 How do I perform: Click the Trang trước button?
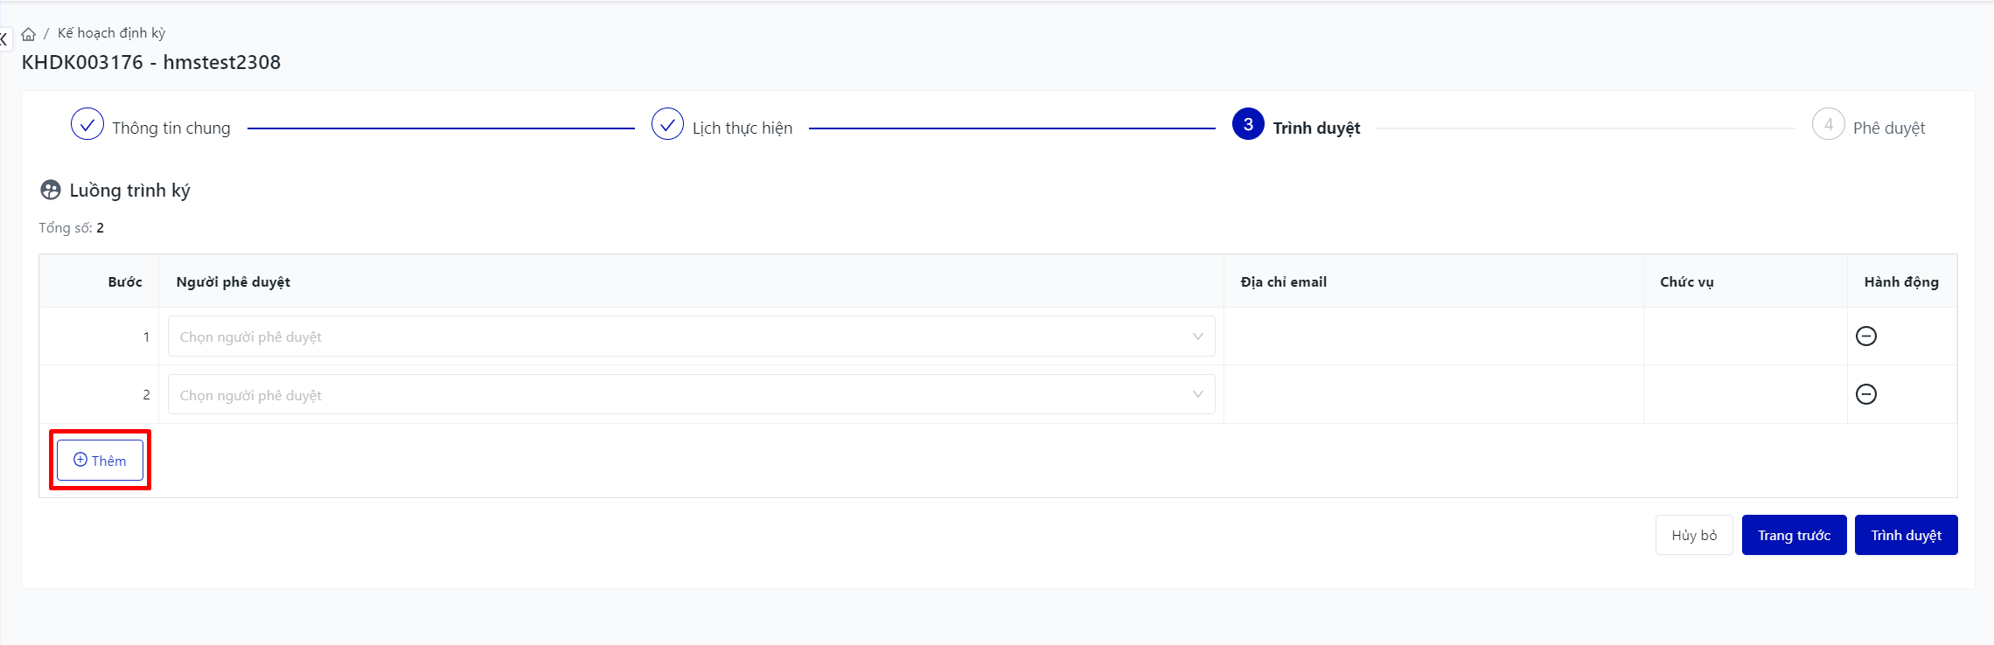tap(1794, 535)
